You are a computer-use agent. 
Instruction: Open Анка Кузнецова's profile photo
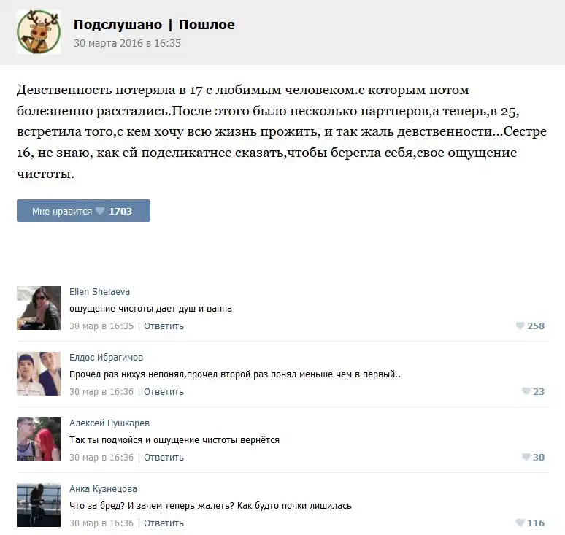(x=39, y=505)
